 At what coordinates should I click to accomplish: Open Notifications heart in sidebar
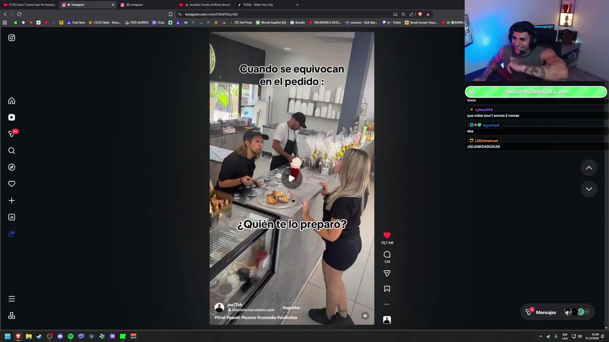(11, 184)
